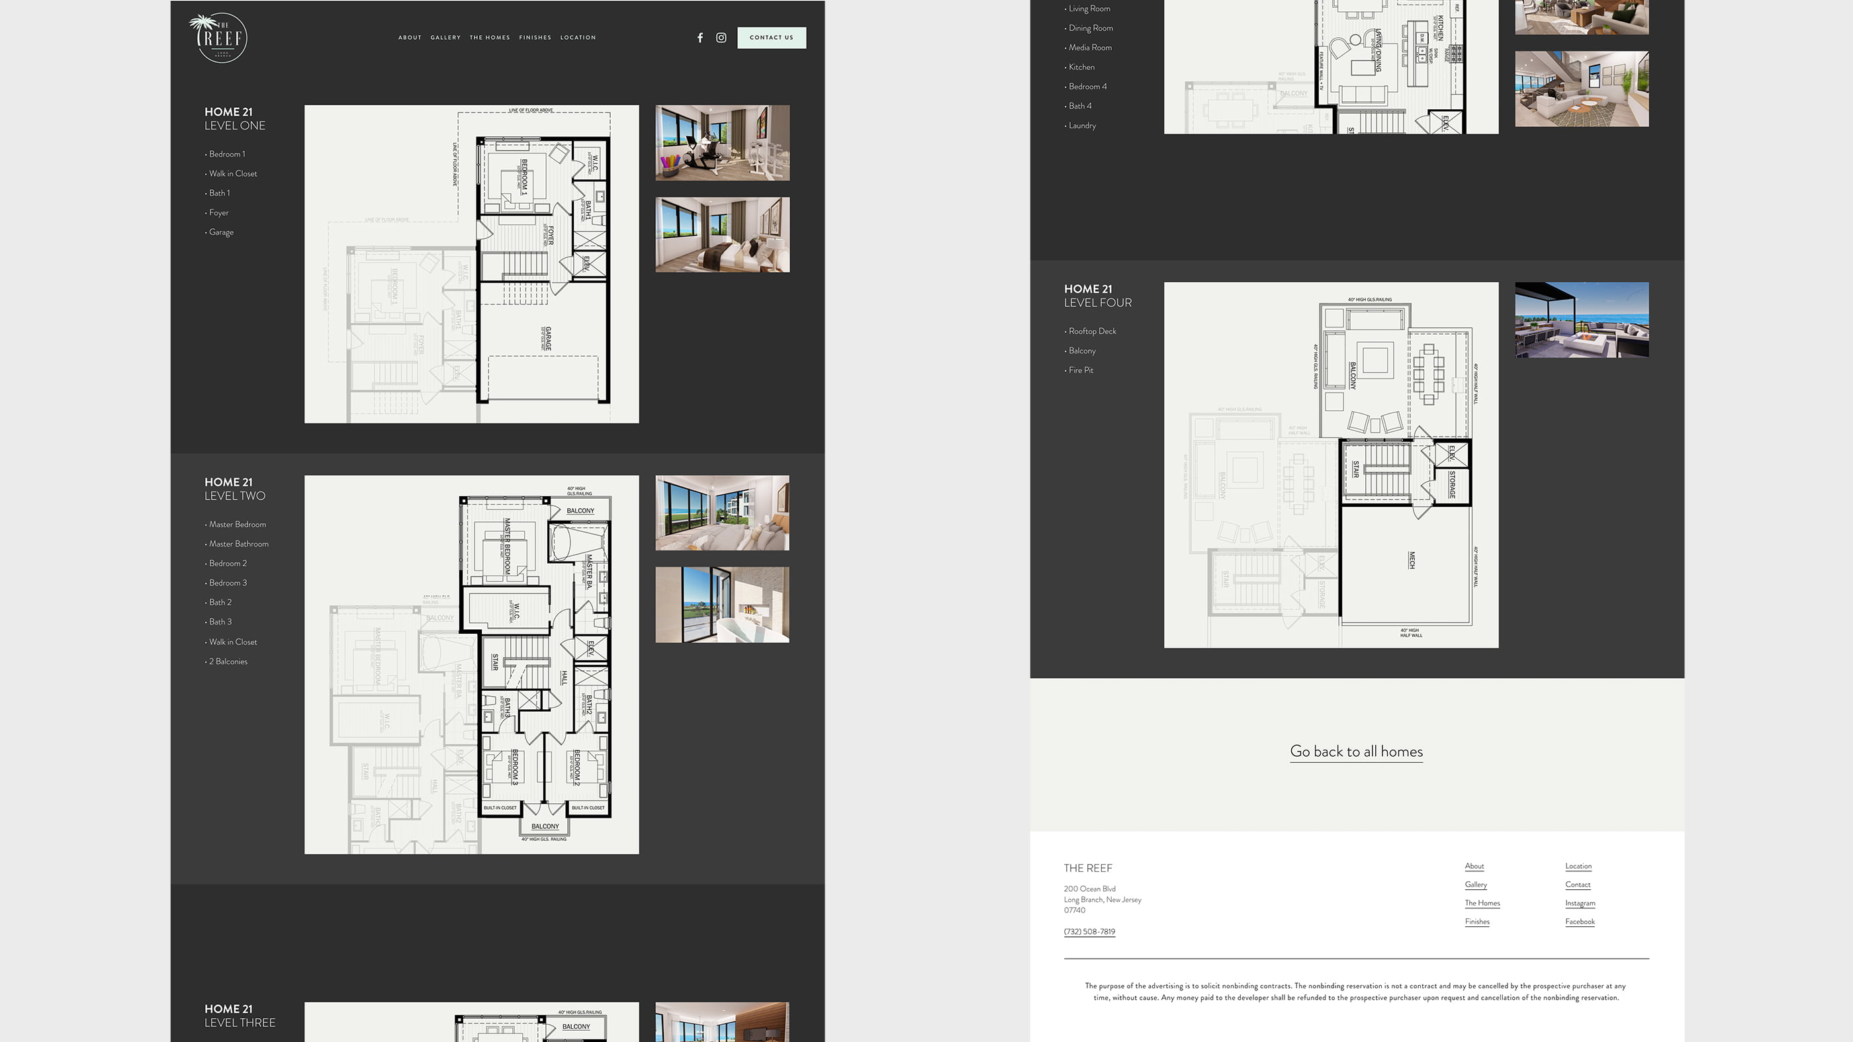
Task: Click the Instagram icon in the header
Action: pos(721,38)
